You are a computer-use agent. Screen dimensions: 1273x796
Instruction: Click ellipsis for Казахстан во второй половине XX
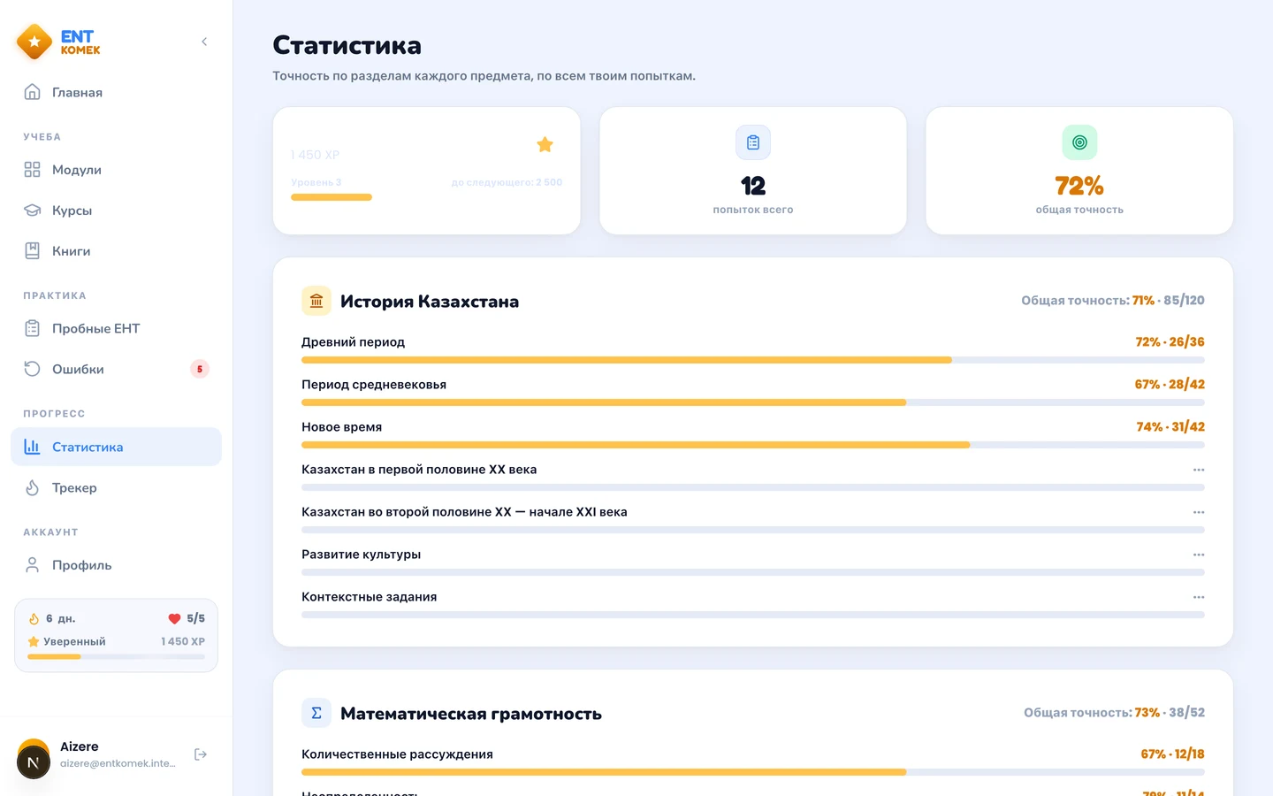tap(1199, 512)
